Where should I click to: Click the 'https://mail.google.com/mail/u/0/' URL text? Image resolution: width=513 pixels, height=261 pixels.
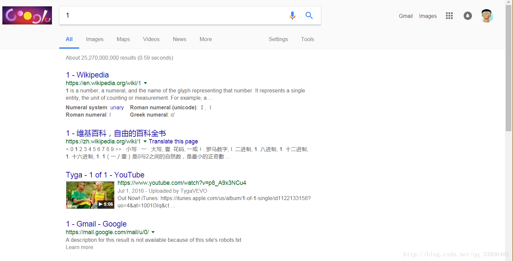pyautogui.click(x=107, y=232)
